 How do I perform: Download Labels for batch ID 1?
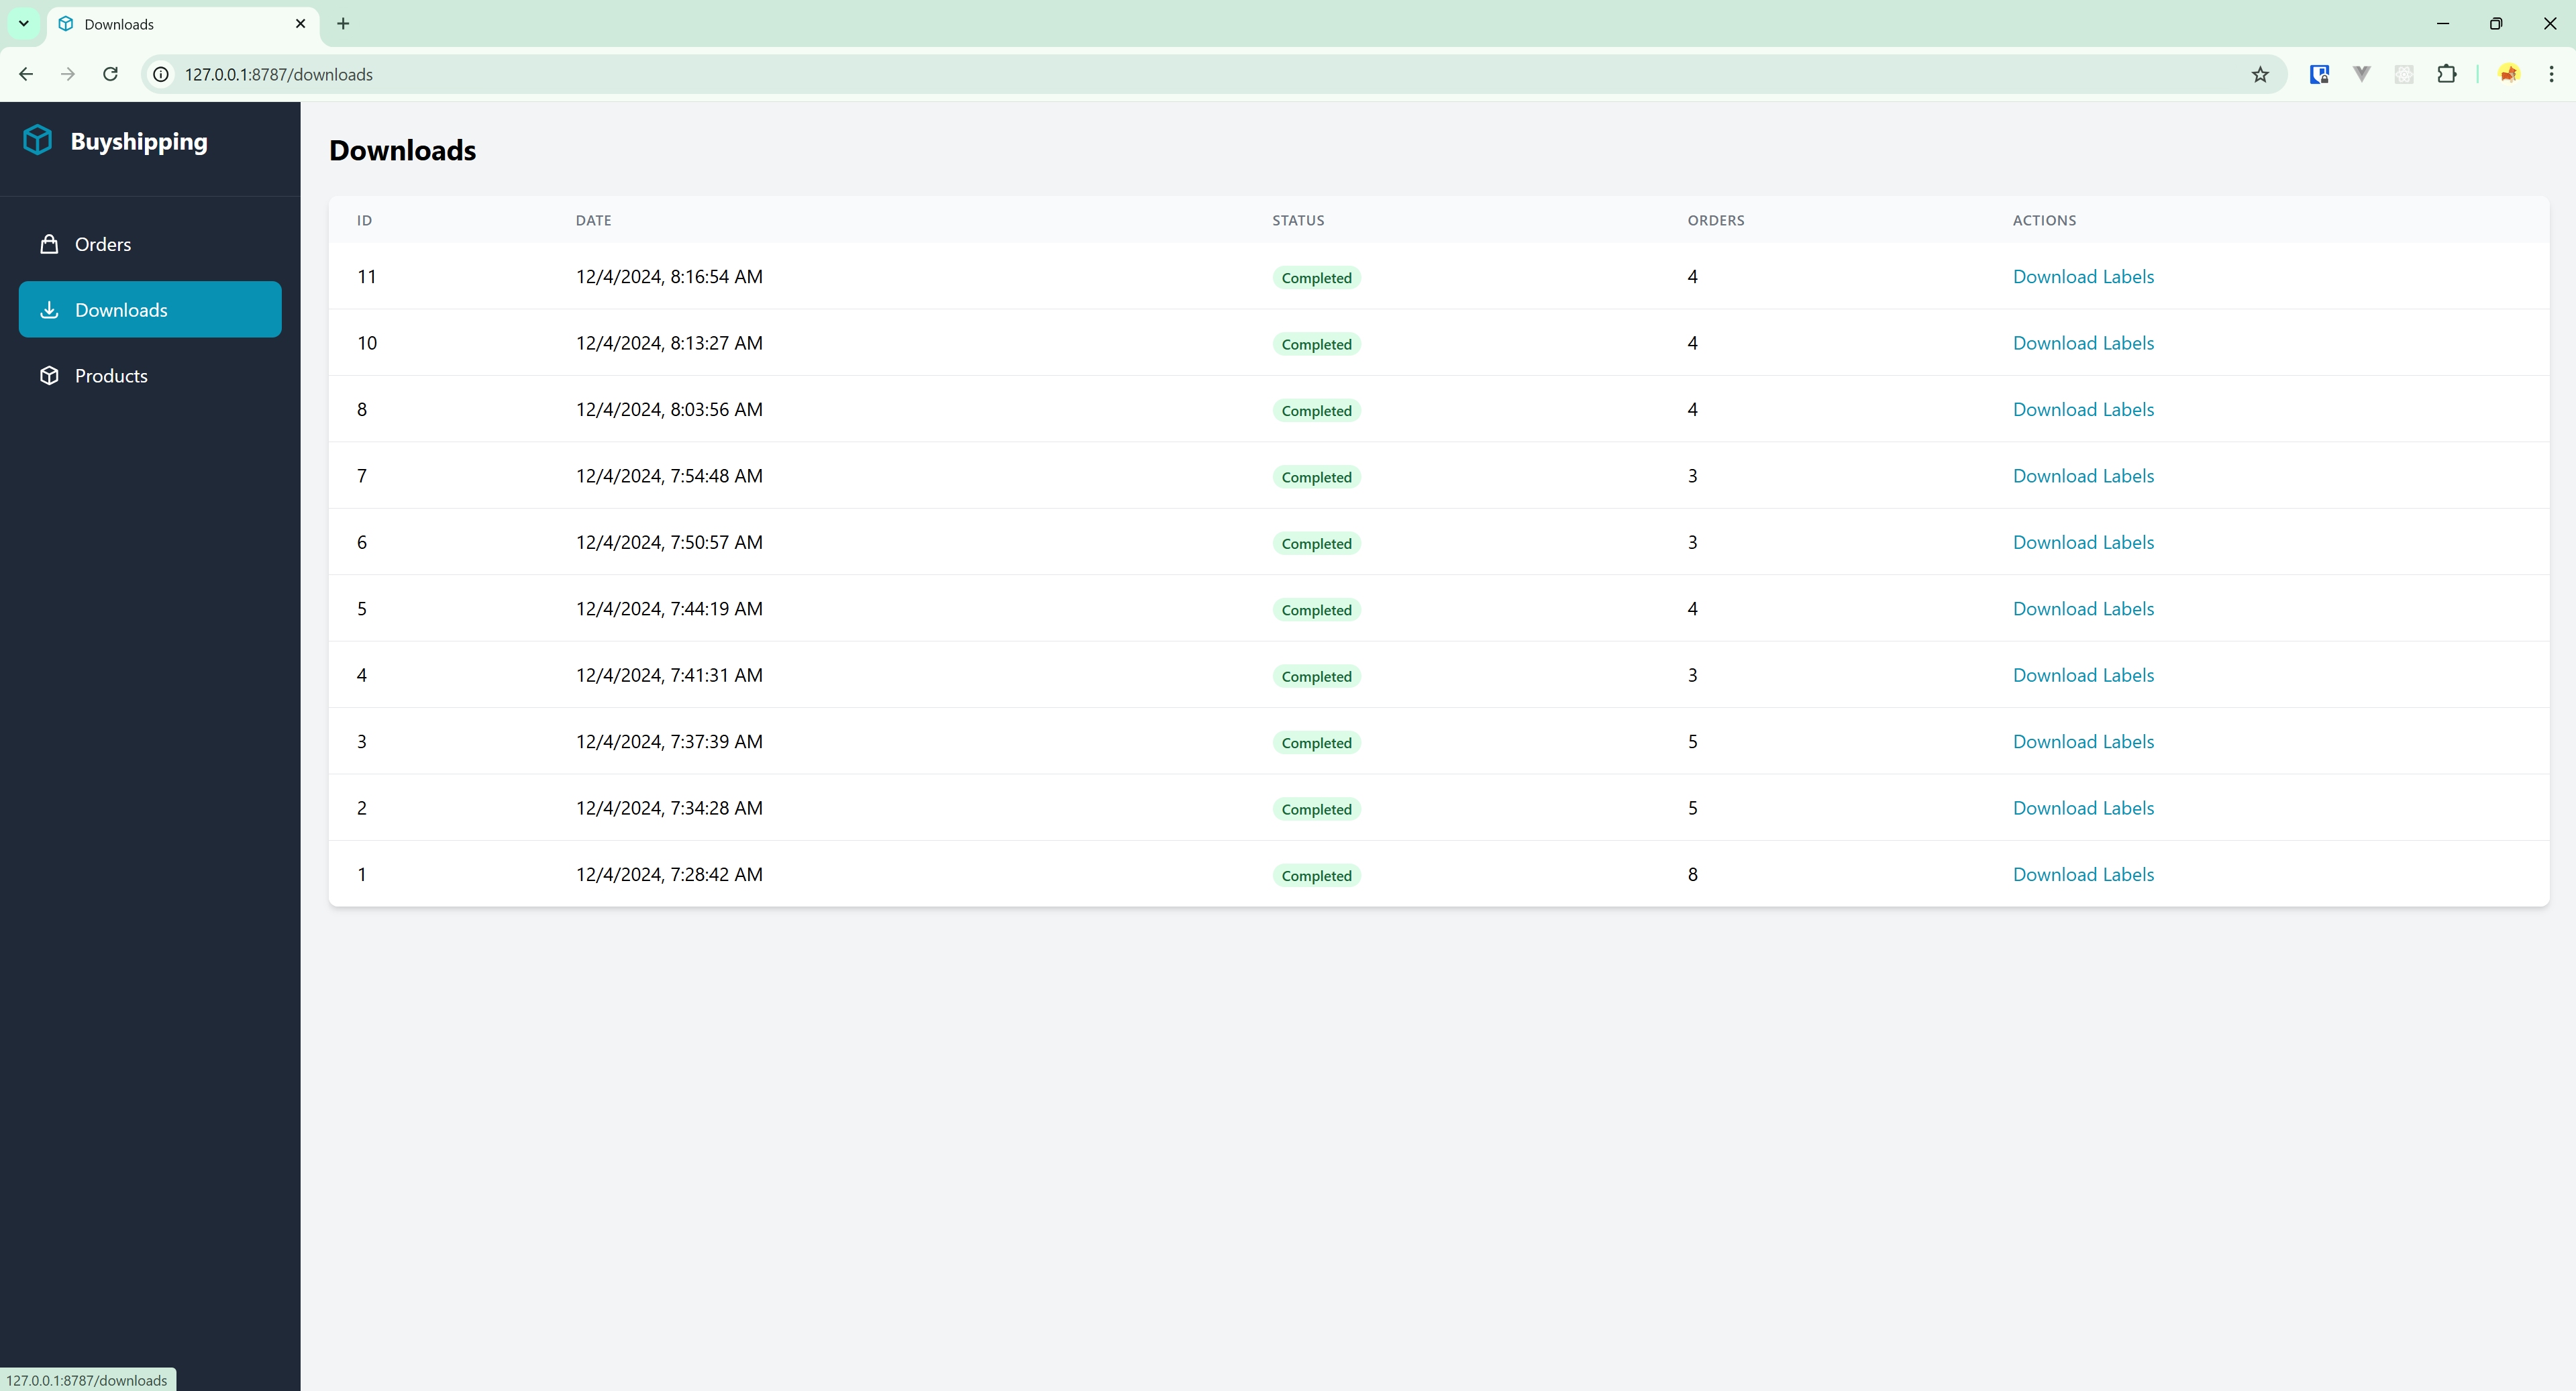[x=2083, y=875]
